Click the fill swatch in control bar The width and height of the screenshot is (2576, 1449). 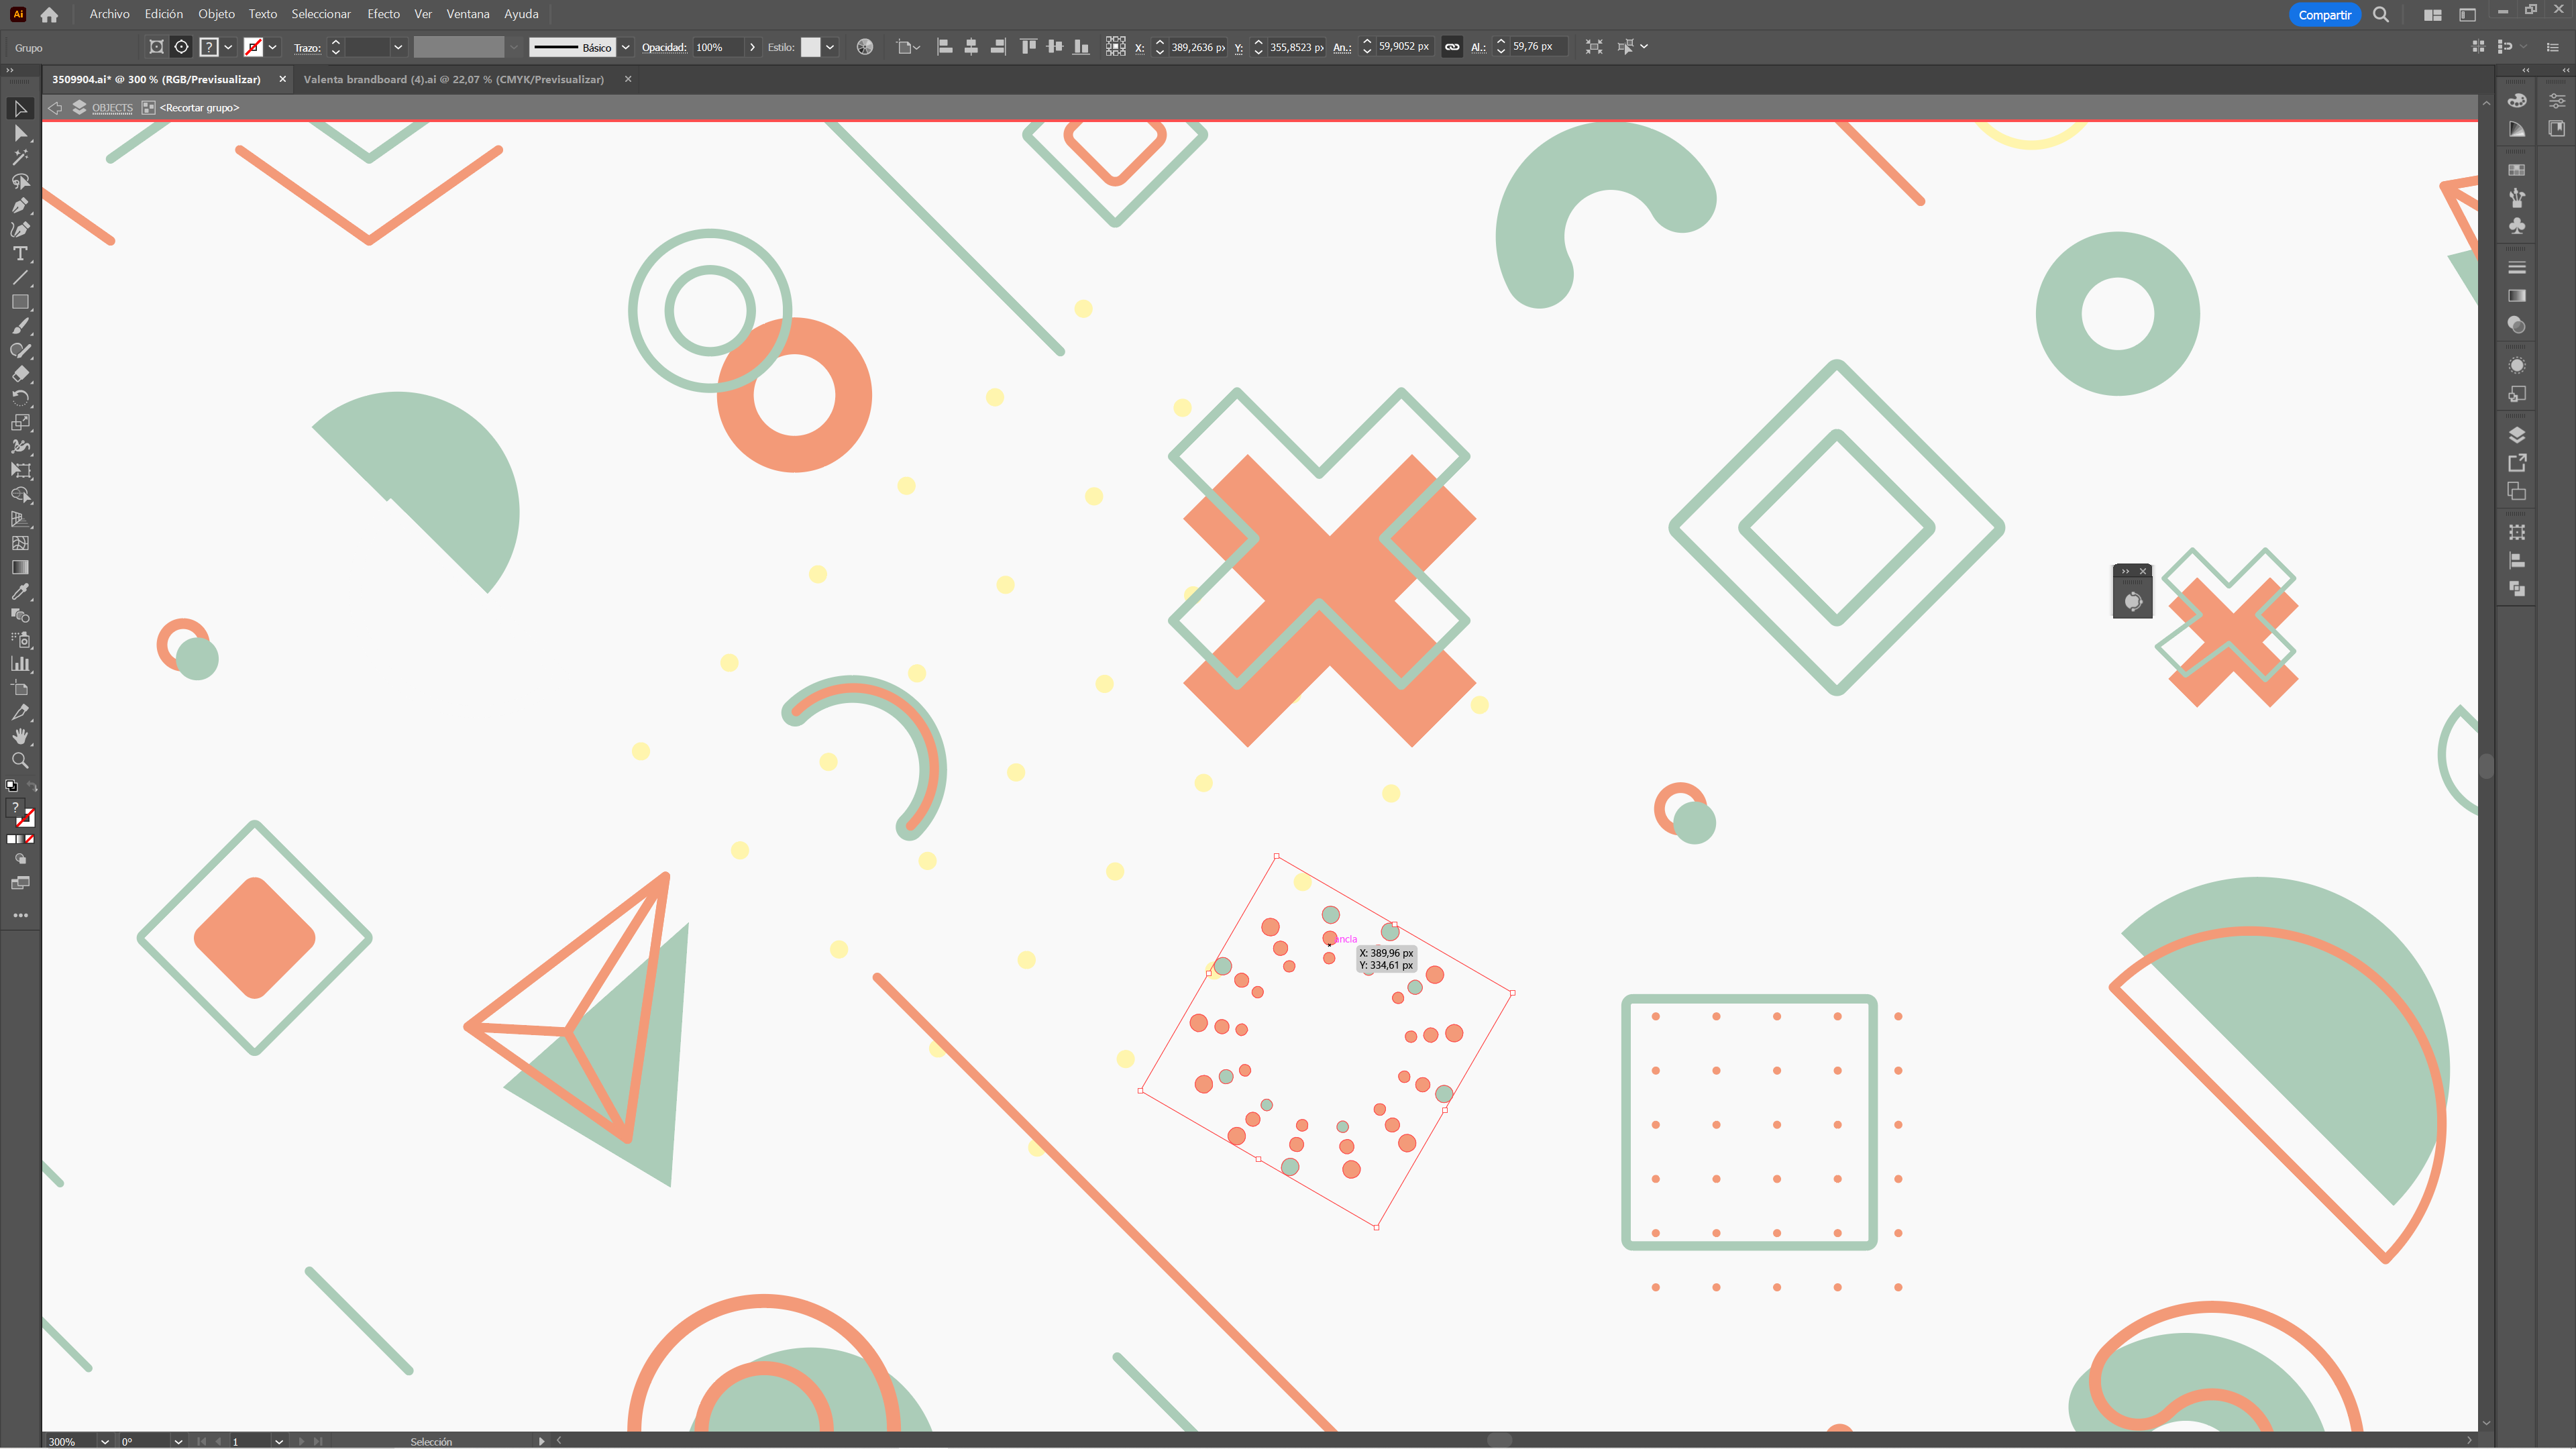coord(209,47)
